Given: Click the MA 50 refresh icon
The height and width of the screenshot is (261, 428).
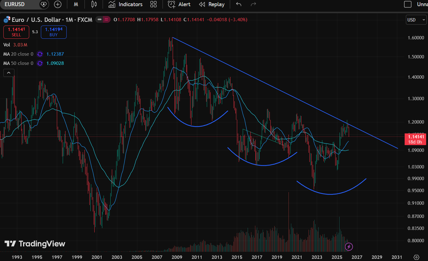Looking at the screenshot, I should (x=40, y=63).
